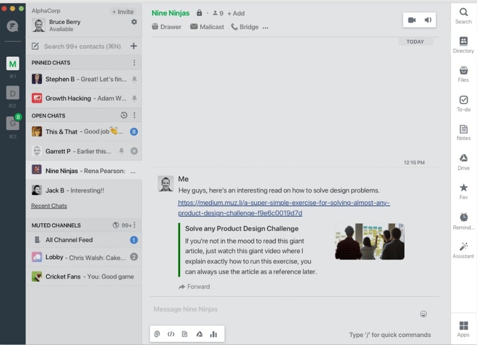
Task: Open the Fav starred items panel
Action: (x=463, y=191)
